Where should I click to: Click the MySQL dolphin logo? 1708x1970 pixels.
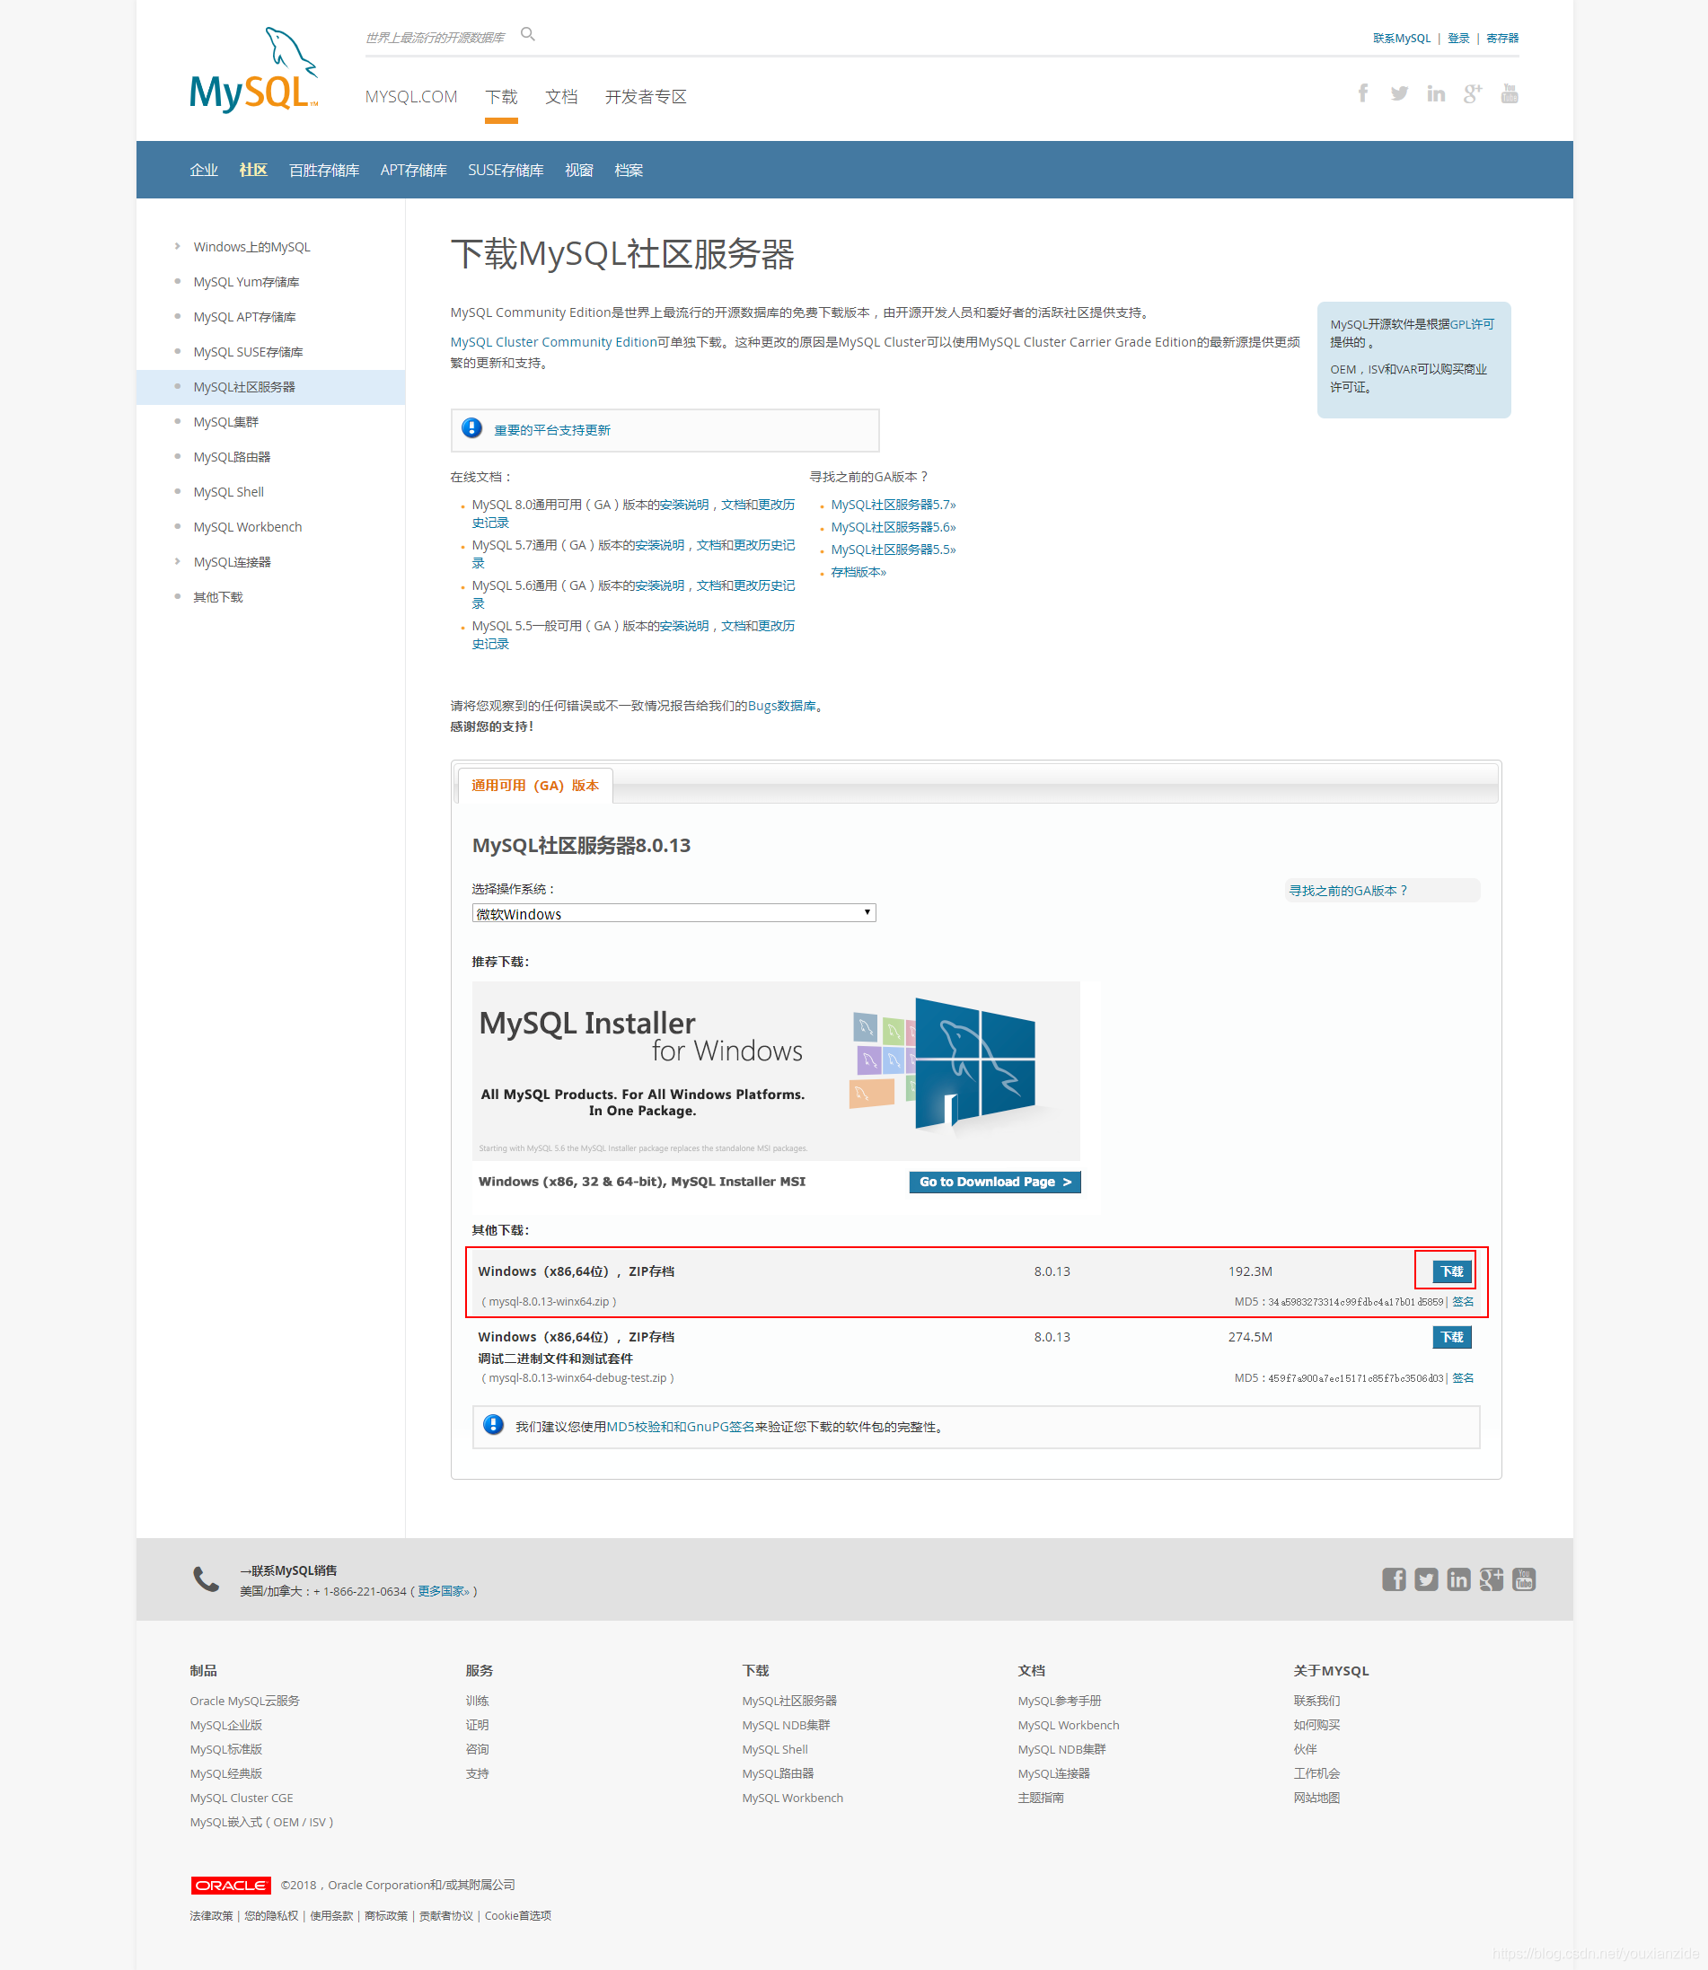[253, 72]
